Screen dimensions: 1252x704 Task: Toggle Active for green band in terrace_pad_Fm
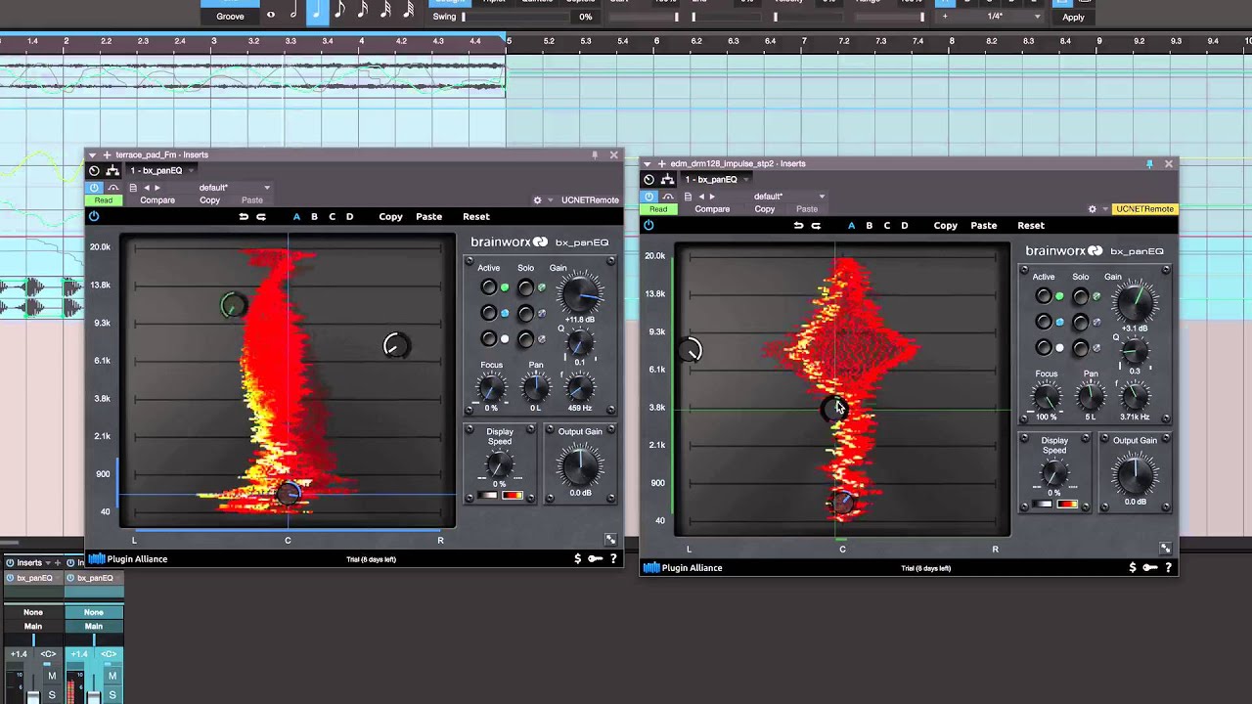tap(488, 287)
